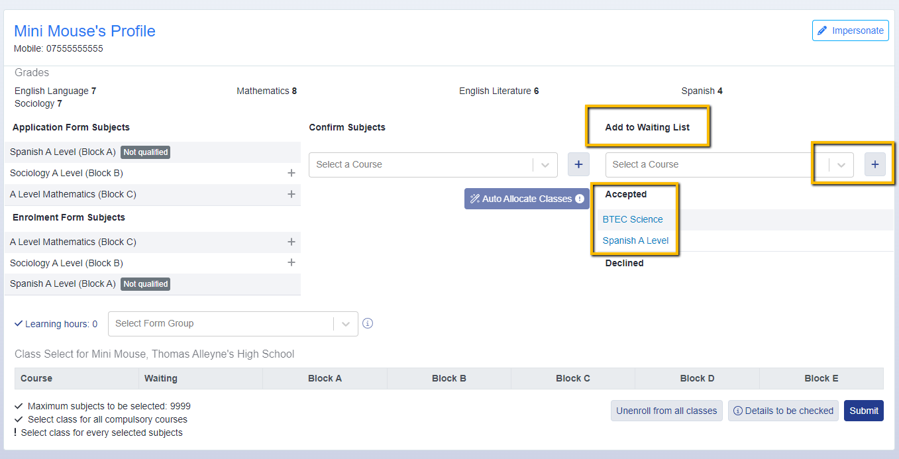The height and width of the screenshot is (459, 899).
Task: Click English Literature 6 grade
Action: [499, 91]
